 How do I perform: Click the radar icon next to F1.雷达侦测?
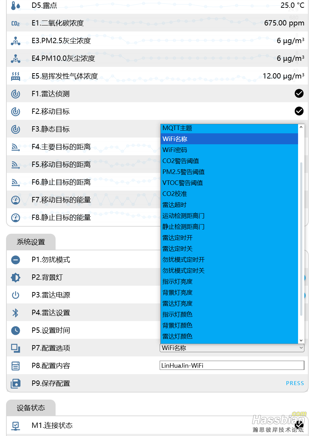[x=16, y=94]
